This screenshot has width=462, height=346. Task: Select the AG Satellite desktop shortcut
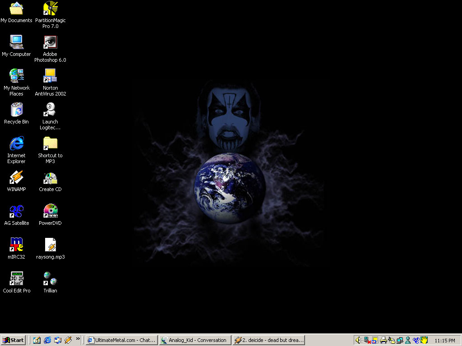(17, 215)
